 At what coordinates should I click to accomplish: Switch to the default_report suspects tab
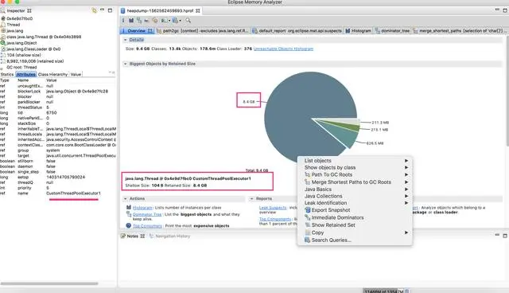coord(297,30)
